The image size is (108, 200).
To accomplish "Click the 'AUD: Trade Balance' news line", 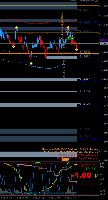I will 77,155.
